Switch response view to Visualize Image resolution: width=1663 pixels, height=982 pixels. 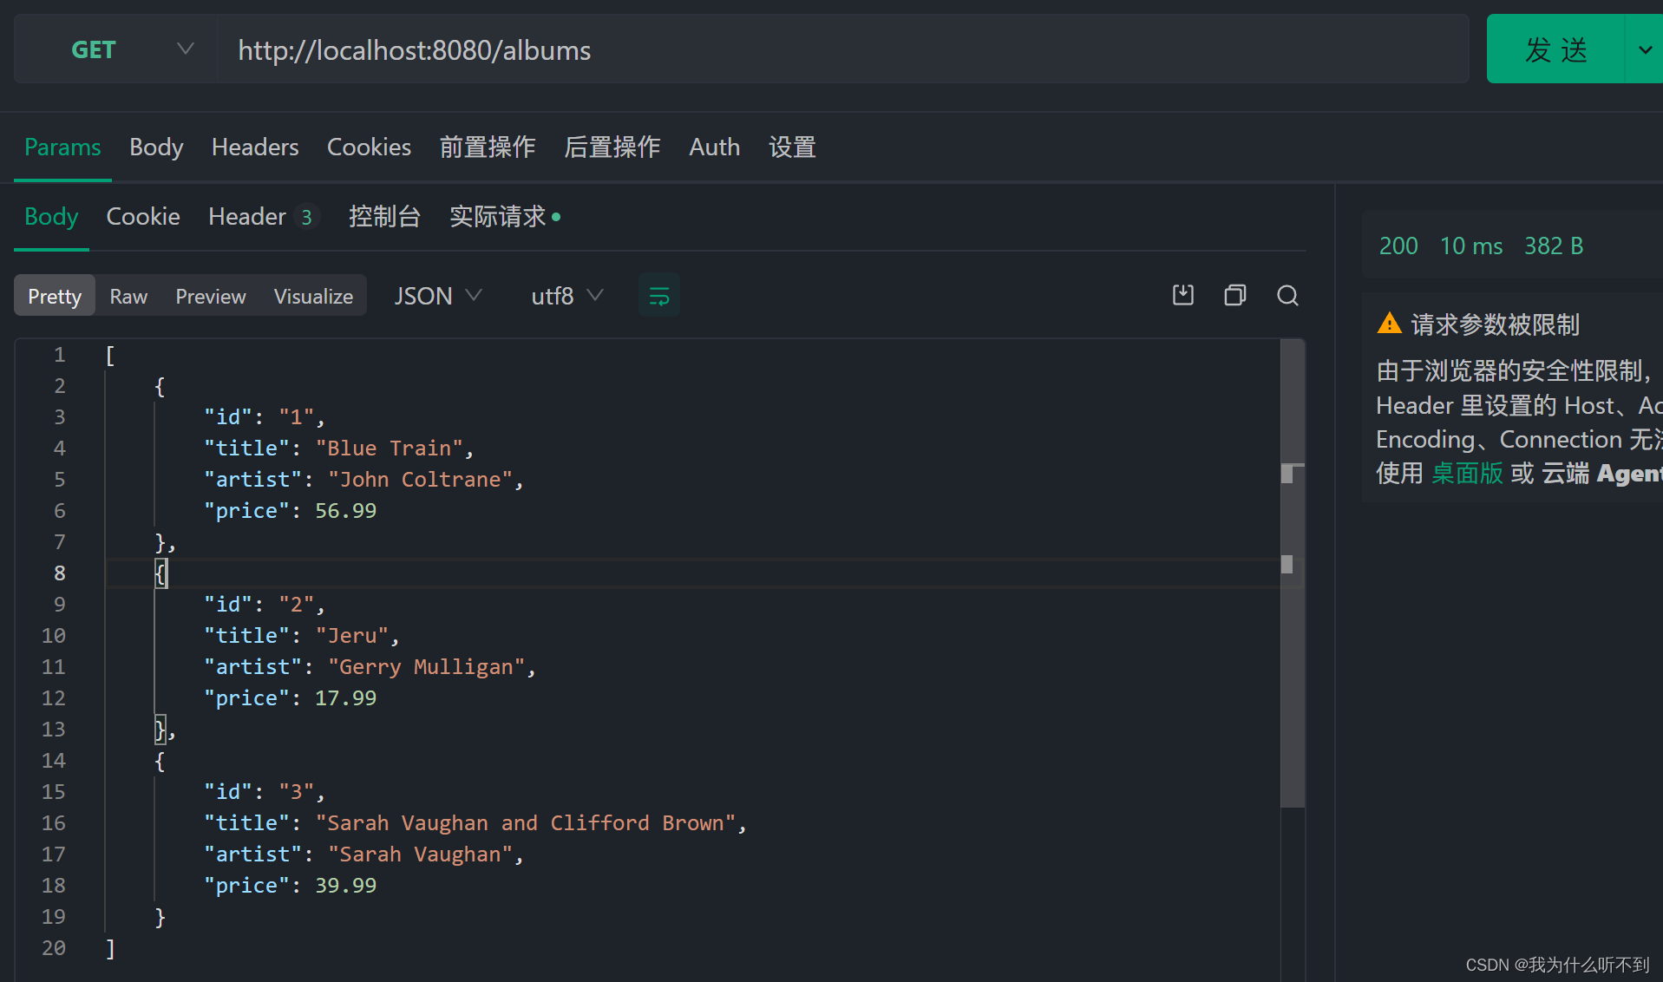(313, 296)
